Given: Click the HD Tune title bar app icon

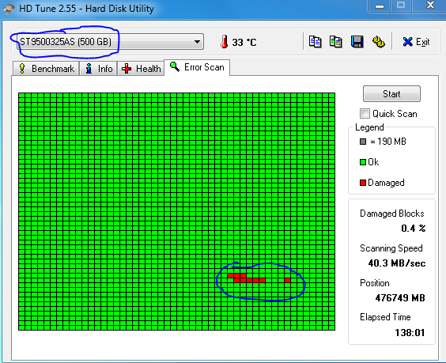Looking at the screenshot, I should click(9, 8).
